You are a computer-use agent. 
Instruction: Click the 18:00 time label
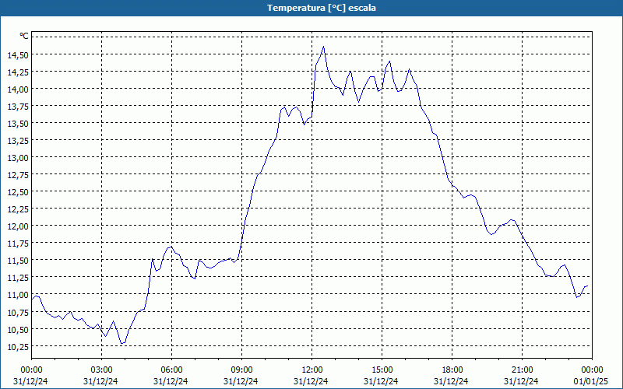coord(452,370)
